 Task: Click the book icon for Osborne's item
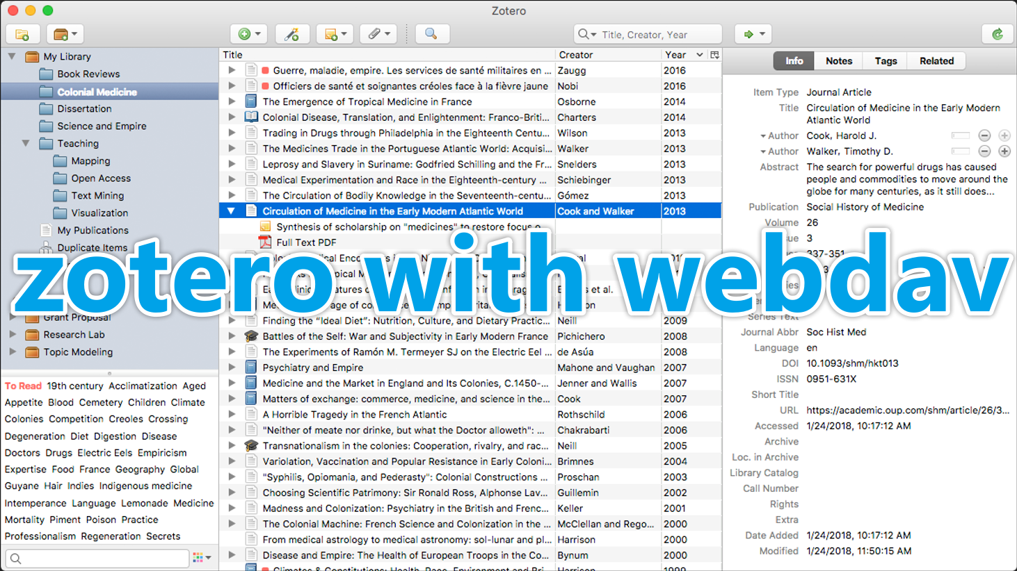(252, 101)
